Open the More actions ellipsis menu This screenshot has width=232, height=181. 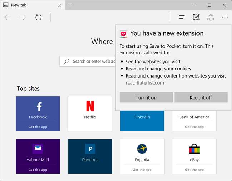pyautogui.click(x=225, y=17)
